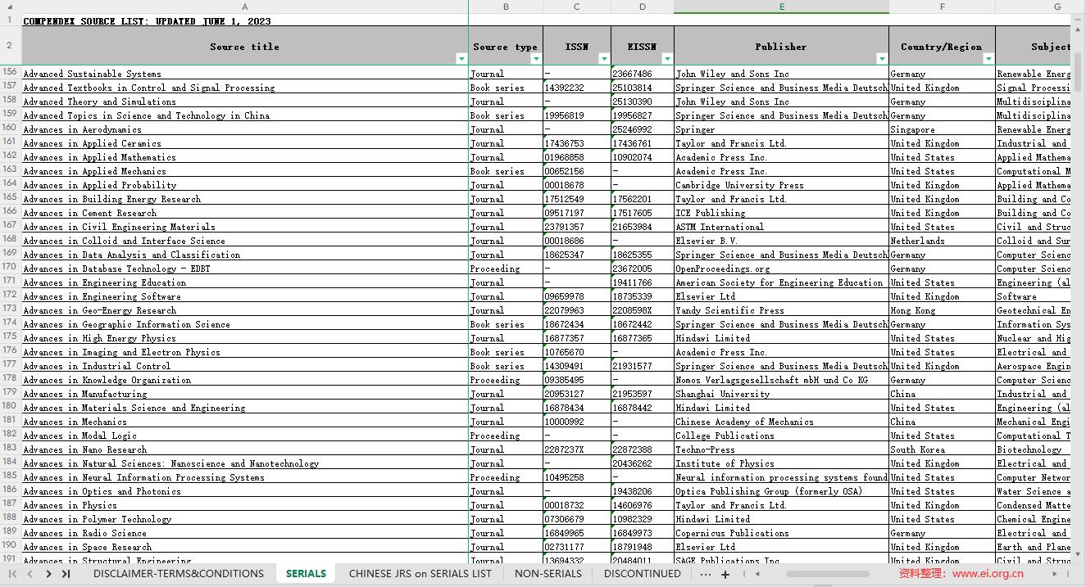Select column D header
1086x587 pixels.
tap(643, 7)
